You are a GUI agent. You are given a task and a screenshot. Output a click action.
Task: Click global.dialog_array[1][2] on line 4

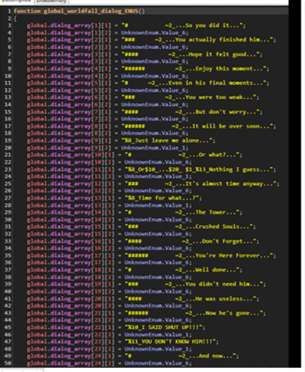point(69,33)
